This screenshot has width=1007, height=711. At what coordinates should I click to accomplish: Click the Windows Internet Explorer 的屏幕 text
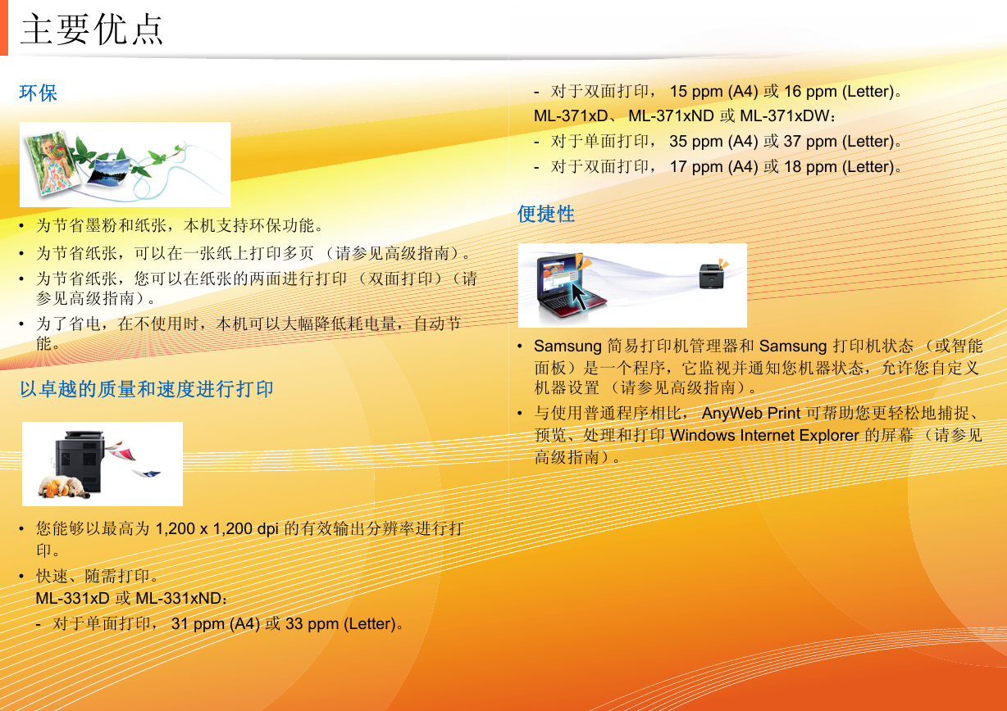pyautogui.click(x=792, y=435)
